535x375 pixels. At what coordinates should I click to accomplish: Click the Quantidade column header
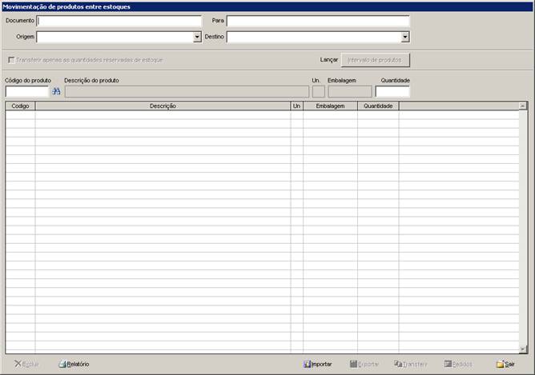pos(378,106)
